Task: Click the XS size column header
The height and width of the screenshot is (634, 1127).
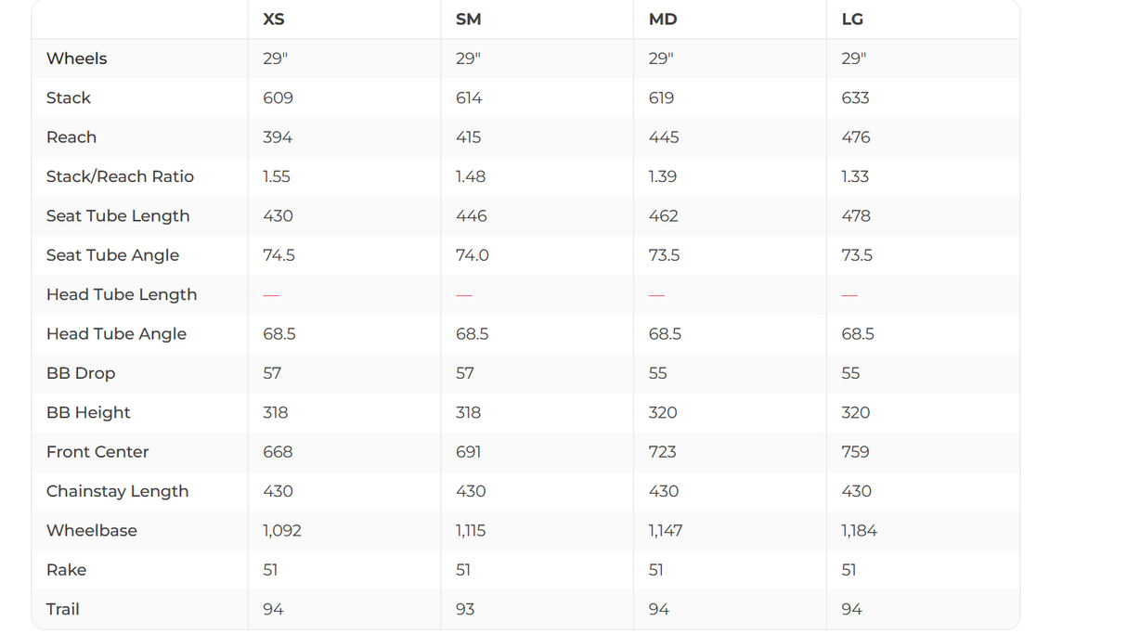Action: (274, 19)
